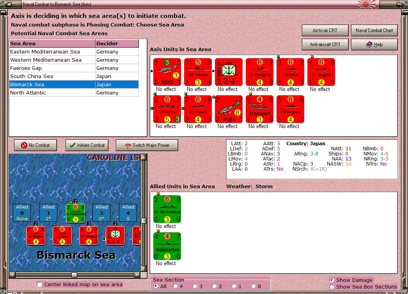Select the 1st SNLF division counter in Axis units
This screenshot has height=294, width=408.
click(x=229, y=72)
